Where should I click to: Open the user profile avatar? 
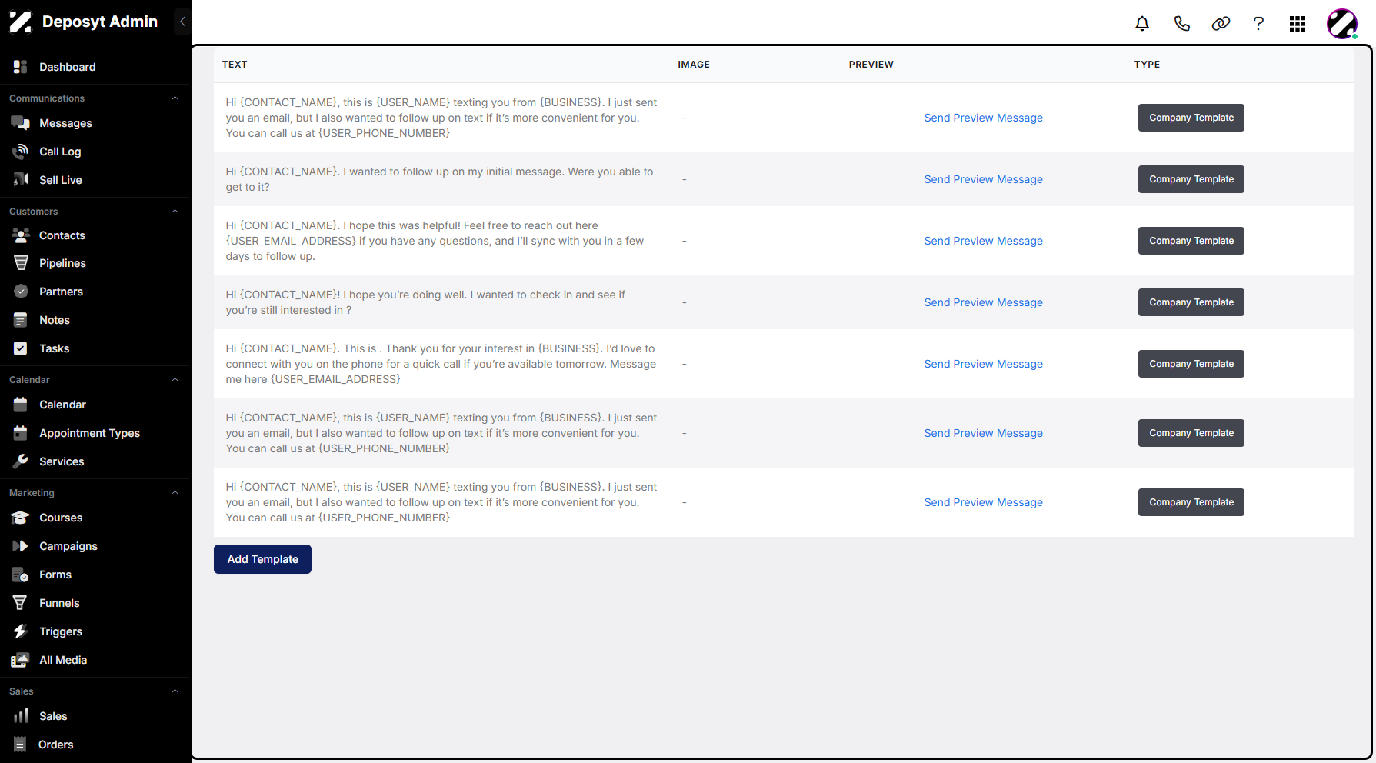coord(1342,24)
